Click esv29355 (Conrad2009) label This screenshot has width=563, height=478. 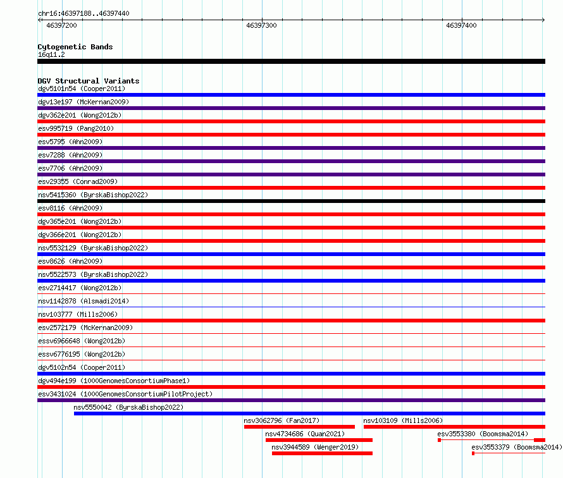click(78, 181)
